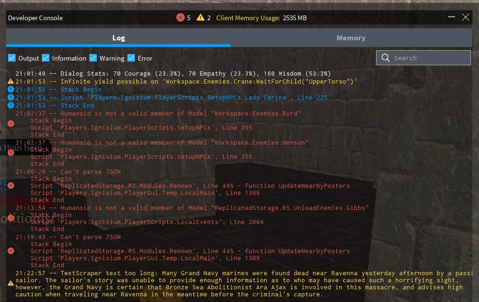Toggle the Information checkbox
The height and width of the screenshot is (302, 479).
(46, 58)
